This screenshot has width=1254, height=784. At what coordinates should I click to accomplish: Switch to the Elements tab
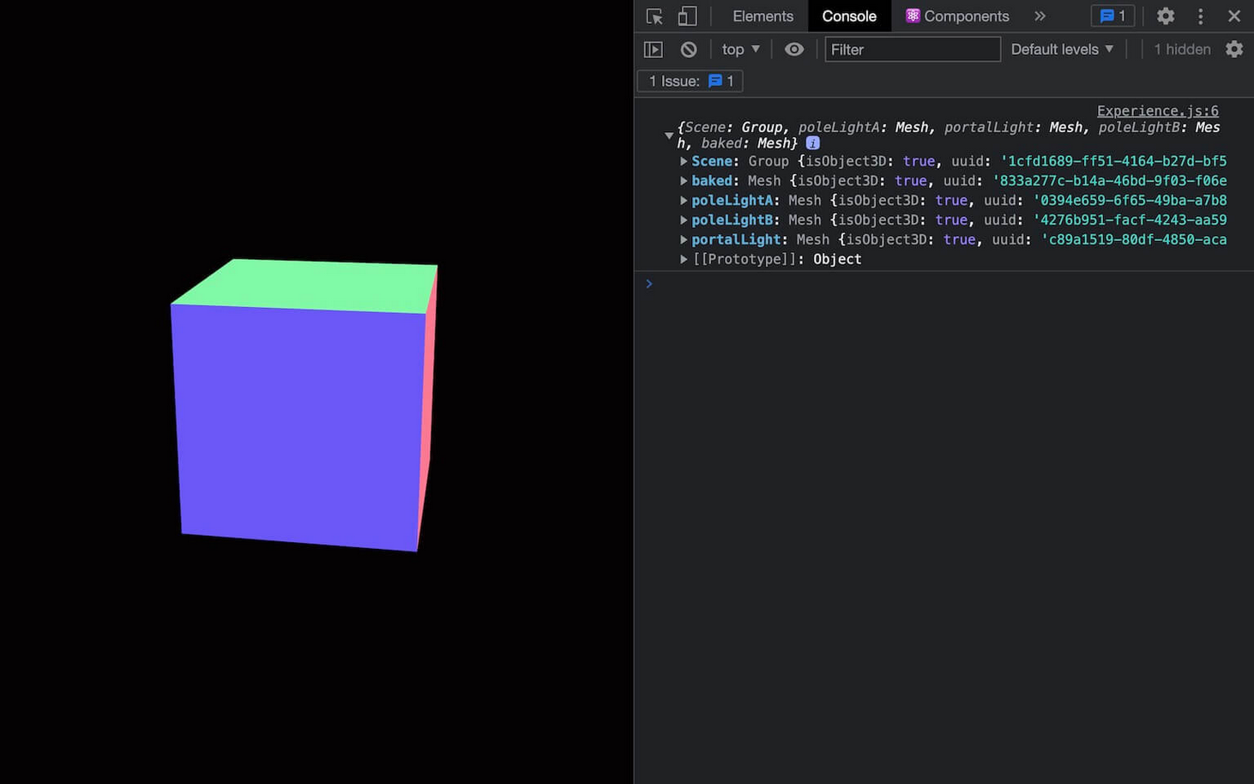(763, 16)
